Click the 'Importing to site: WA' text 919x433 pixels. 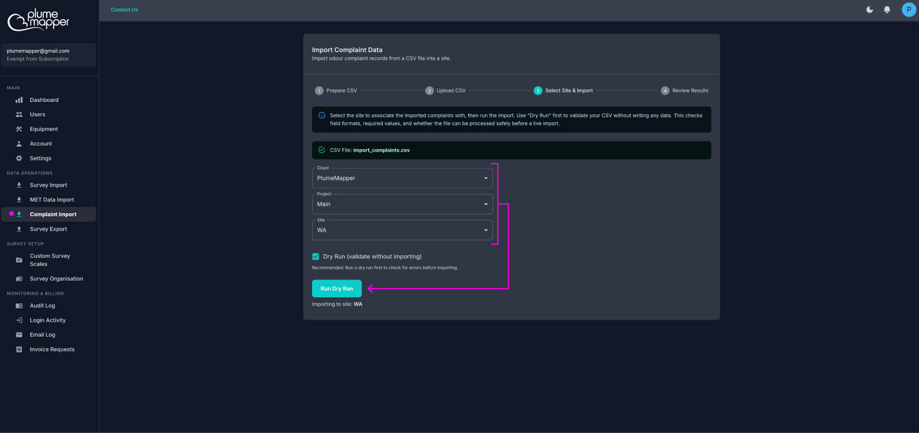pyautogui.click(x=337, y=304)
